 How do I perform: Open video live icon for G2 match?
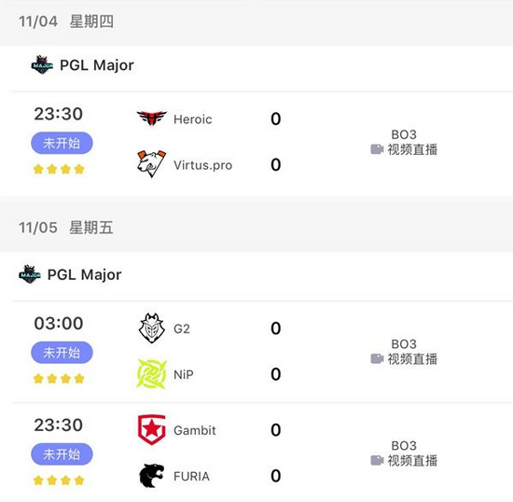[x=377, y=358]
